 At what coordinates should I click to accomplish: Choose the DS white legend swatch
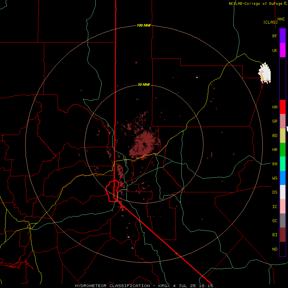[x=283, y=192]
